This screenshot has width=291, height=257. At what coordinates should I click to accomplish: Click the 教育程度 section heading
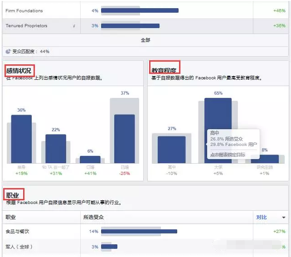[164, 70]
